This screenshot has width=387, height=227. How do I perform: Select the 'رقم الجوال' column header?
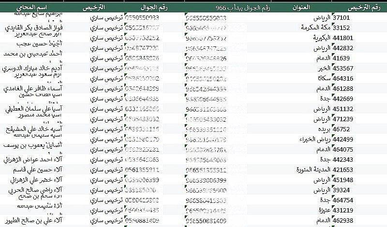pyautogui.click(x=154, y=8)
